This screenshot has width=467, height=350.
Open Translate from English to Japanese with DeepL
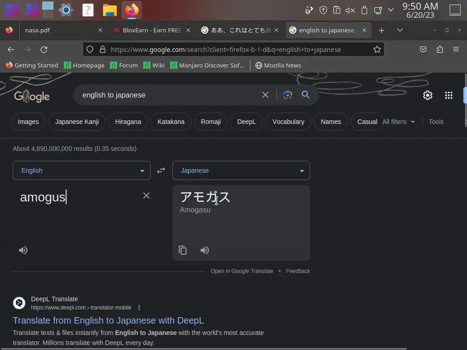(108, 320)
